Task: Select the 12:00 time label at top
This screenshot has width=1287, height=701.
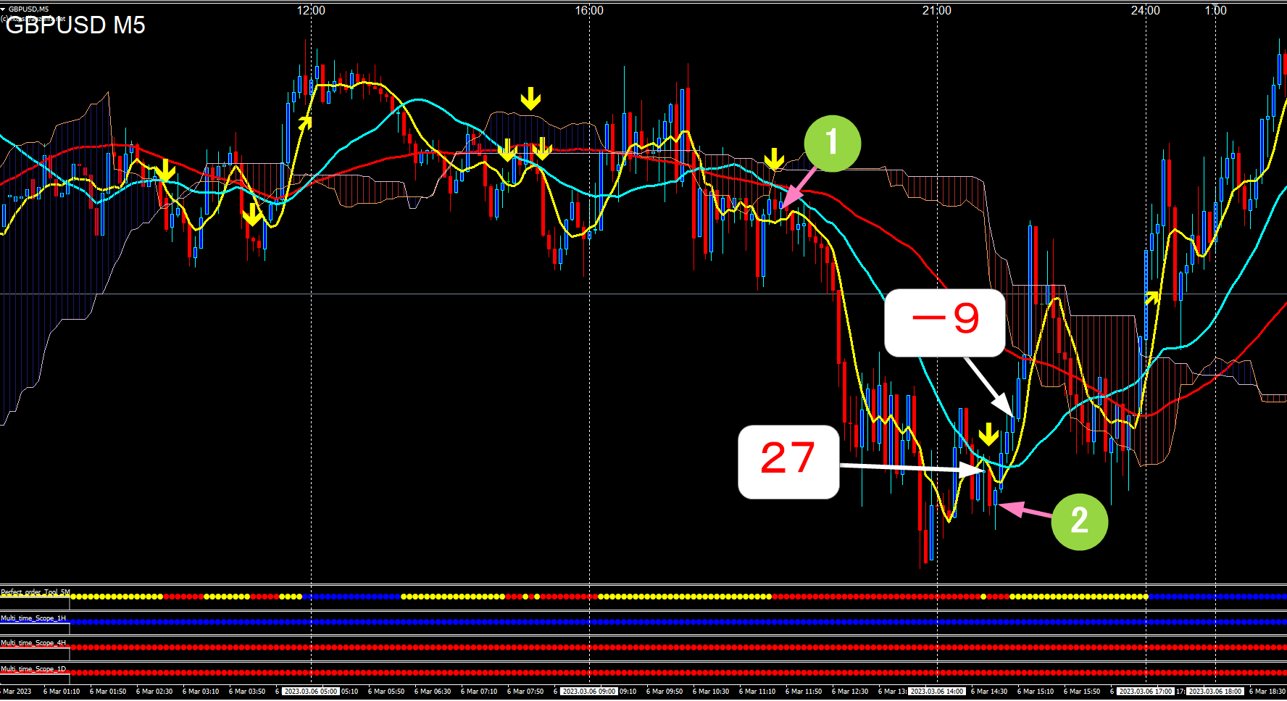Action: point(311,10)
